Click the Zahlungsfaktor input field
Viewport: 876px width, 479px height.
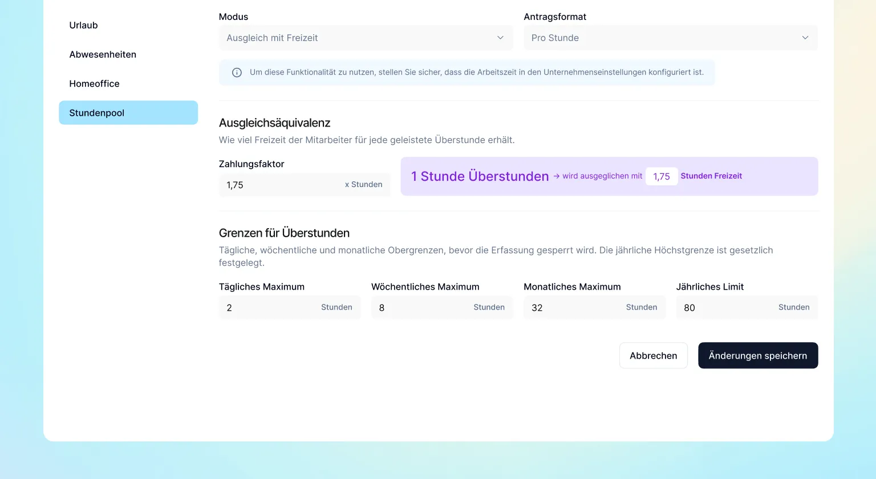pyautogui.click(x=305, y=185)
